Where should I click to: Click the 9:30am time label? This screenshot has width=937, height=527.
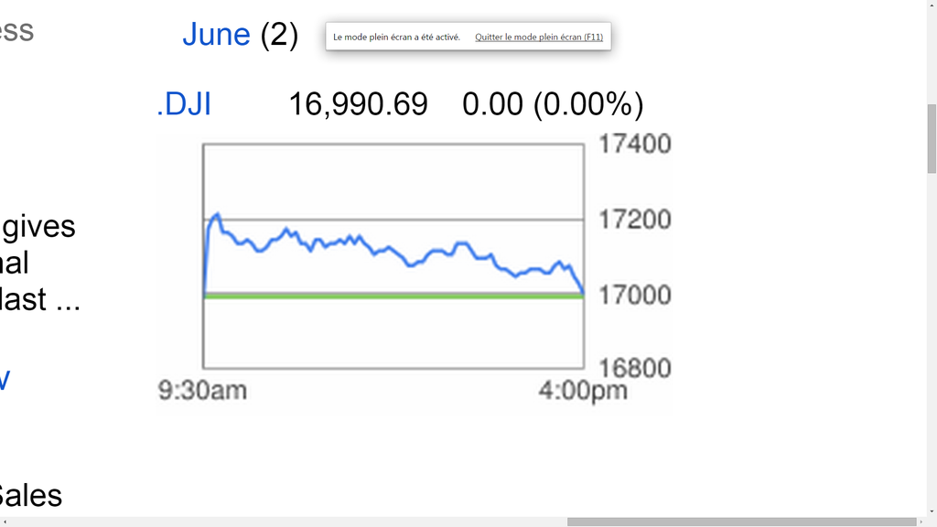tap(202, 390)
